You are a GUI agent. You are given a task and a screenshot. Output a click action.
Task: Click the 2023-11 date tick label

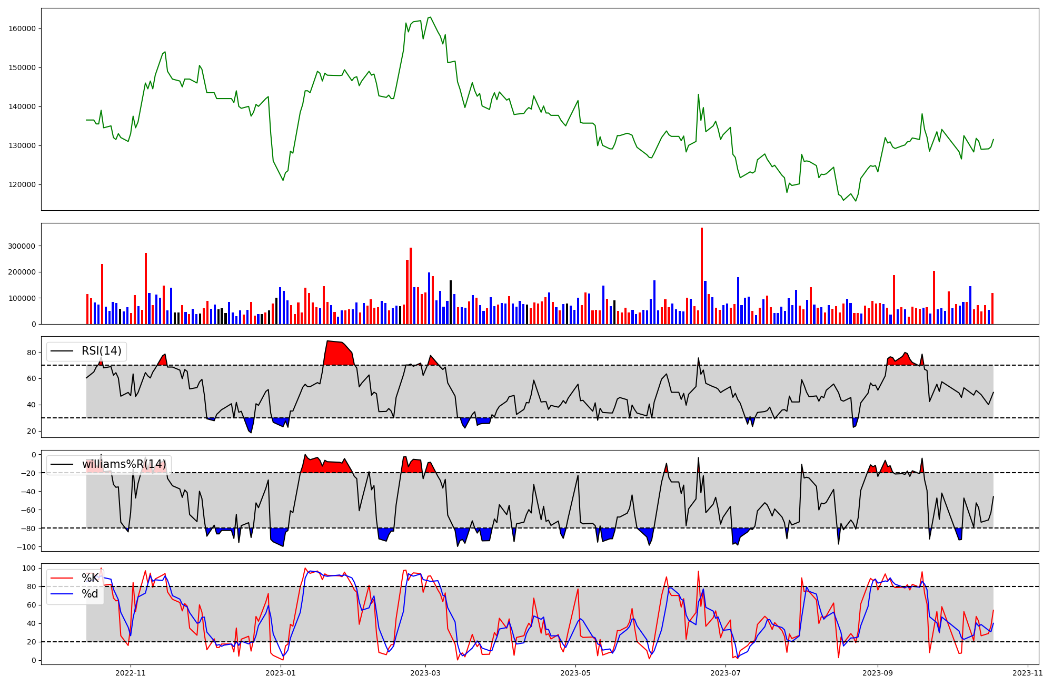click(x=1028, y=673)
